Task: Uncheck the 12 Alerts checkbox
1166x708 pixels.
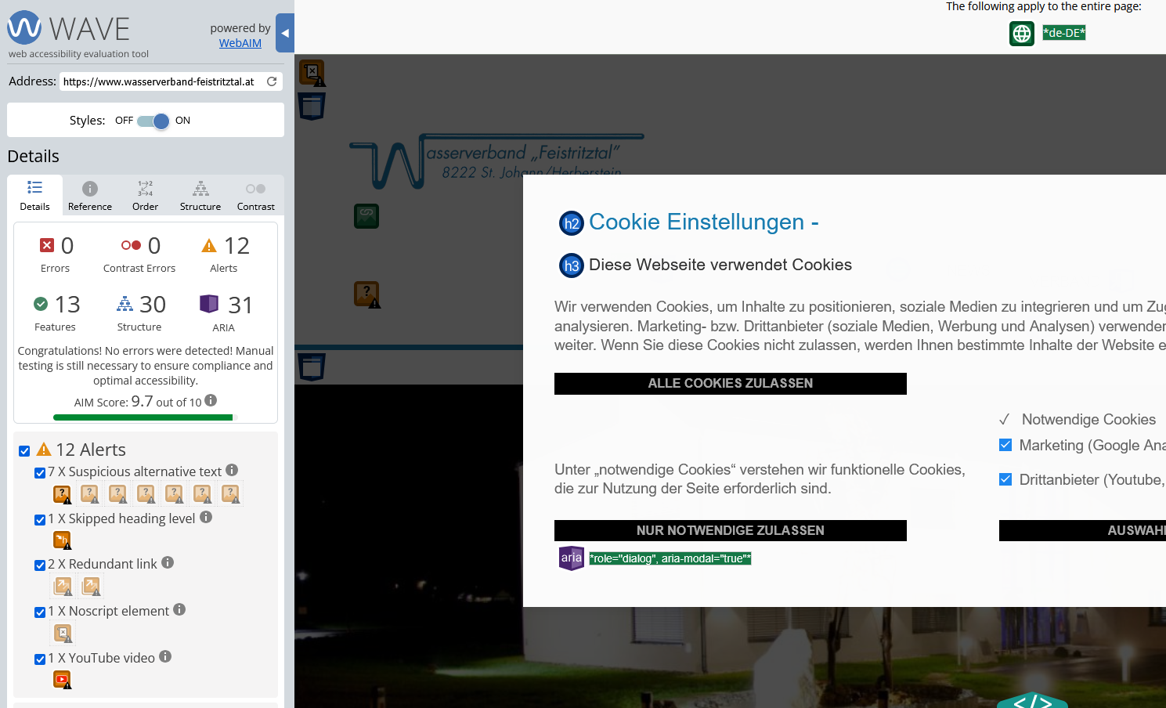Action: [x=24, y=451]
